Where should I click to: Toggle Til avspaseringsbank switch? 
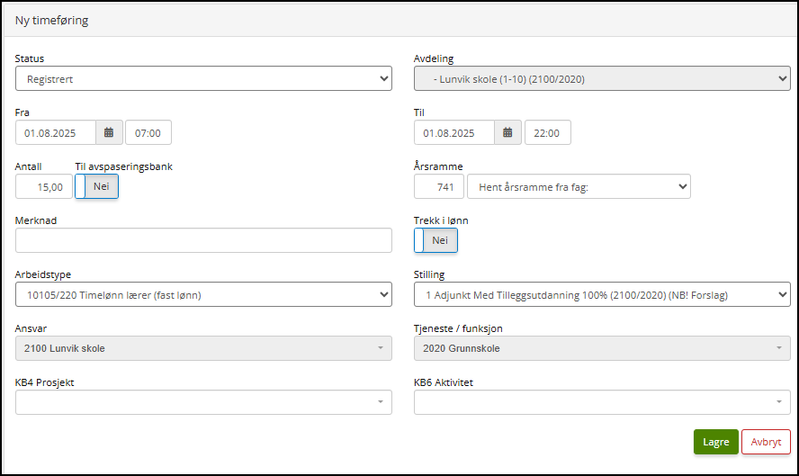97,186
